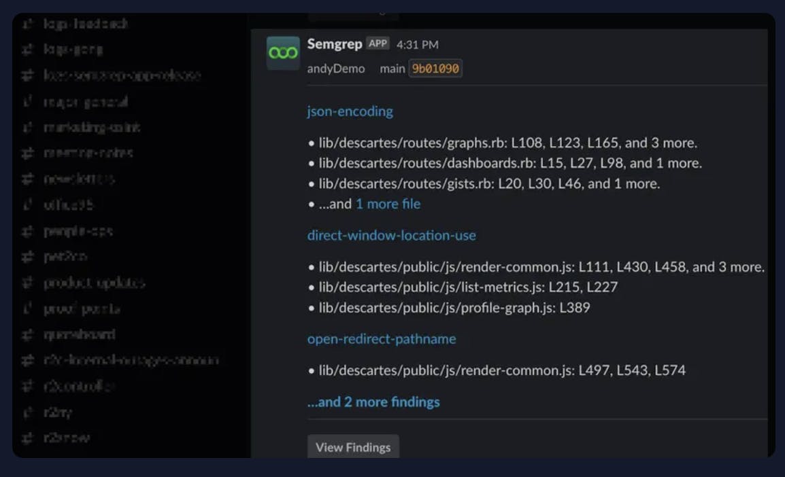The height and width of the screenshot is (477, 785).
Task: Click the hash icon beside meeting-notes channel
Action: click(x=28, y=154)
